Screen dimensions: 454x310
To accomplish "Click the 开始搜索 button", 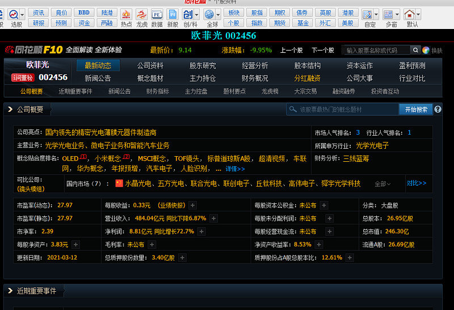I will point(416,110).
